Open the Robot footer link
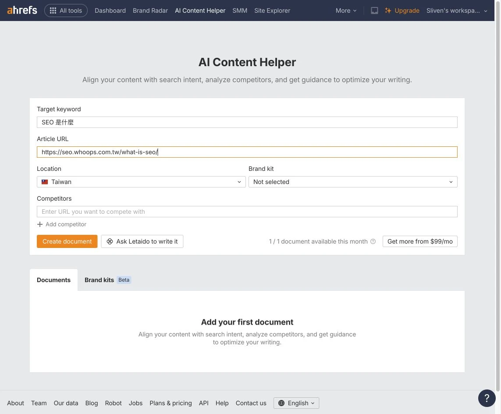501x414 pixels. [x=113, y=403]
